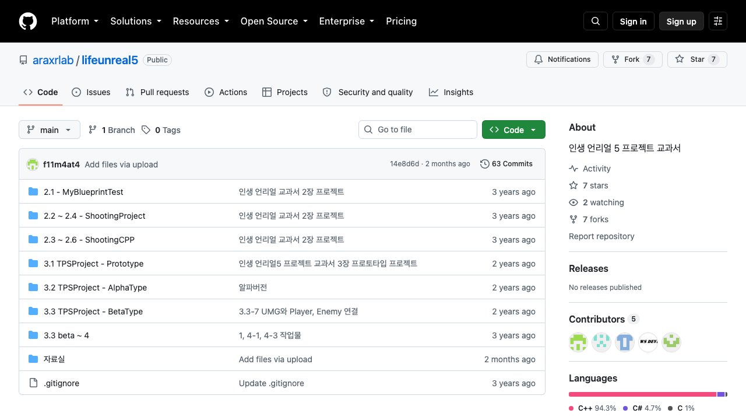
Task: Switch to the Actions tab
Action: [226, 92]
